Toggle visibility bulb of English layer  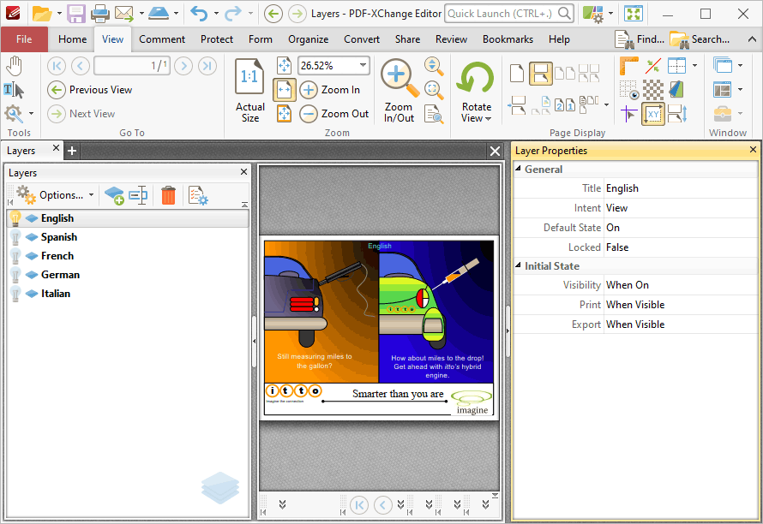(x=15, y=218)
